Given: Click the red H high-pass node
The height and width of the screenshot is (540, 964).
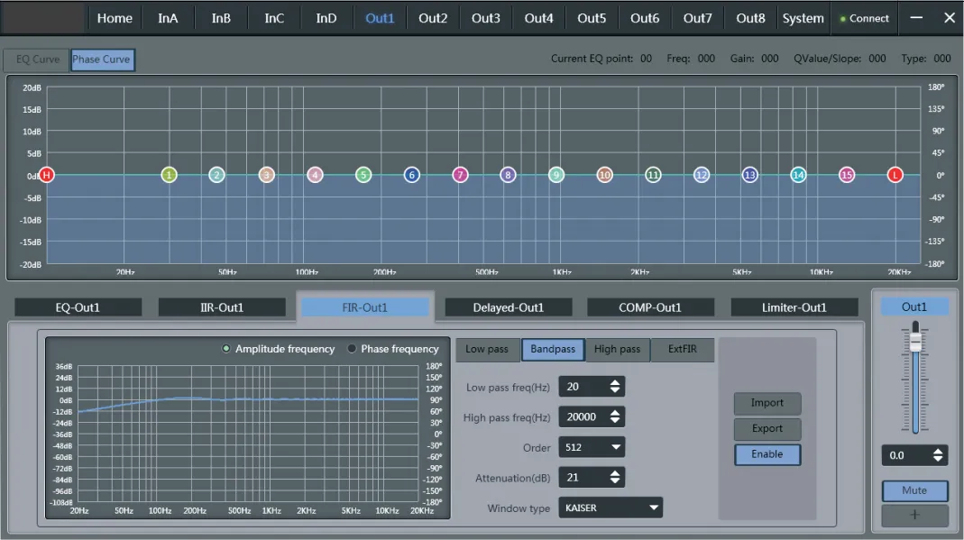Looking at the screenshot, I should tap(47, 175).
